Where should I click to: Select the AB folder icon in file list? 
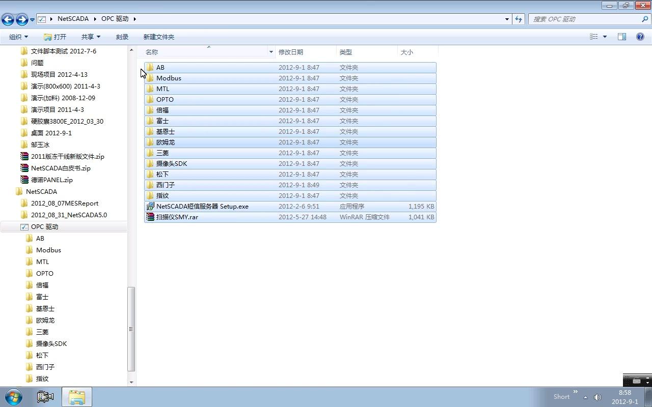pyautogui.click(x=150, y=67)
